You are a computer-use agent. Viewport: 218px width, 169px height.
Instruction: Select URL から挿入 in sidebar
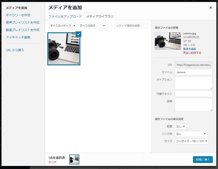pos(15,50)
